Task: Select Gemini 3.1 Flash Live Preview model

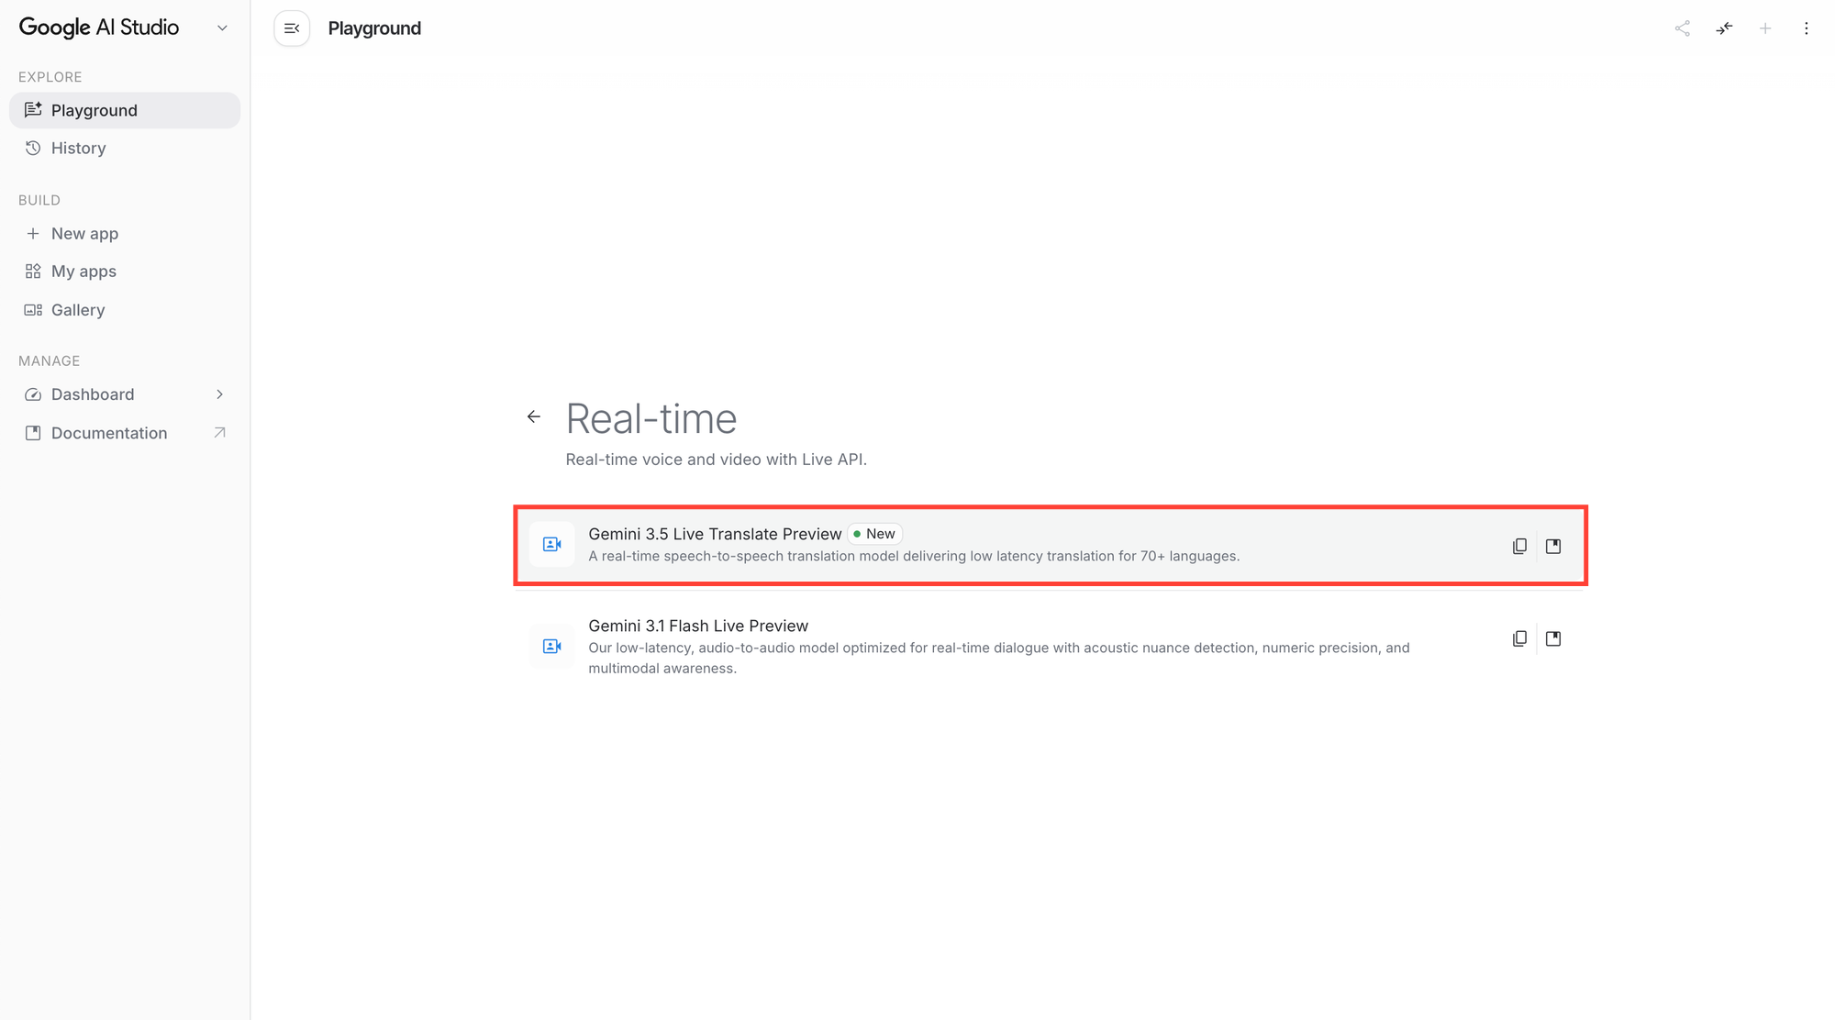Action: tap(1051, 646)
